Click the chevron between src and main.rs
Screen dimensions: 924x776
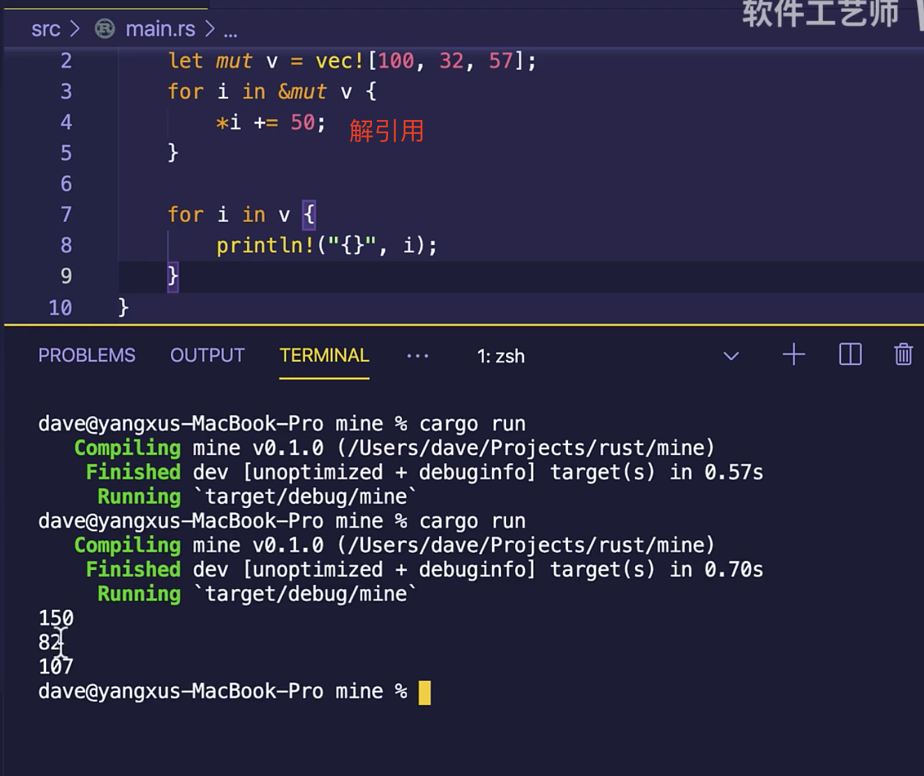[x=75, y=29]
